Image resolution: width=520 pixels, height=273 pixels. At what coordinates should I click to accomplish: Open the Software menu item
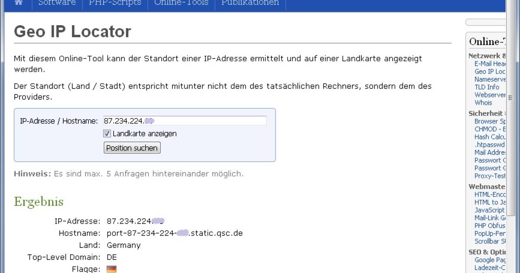pos(57,3)
